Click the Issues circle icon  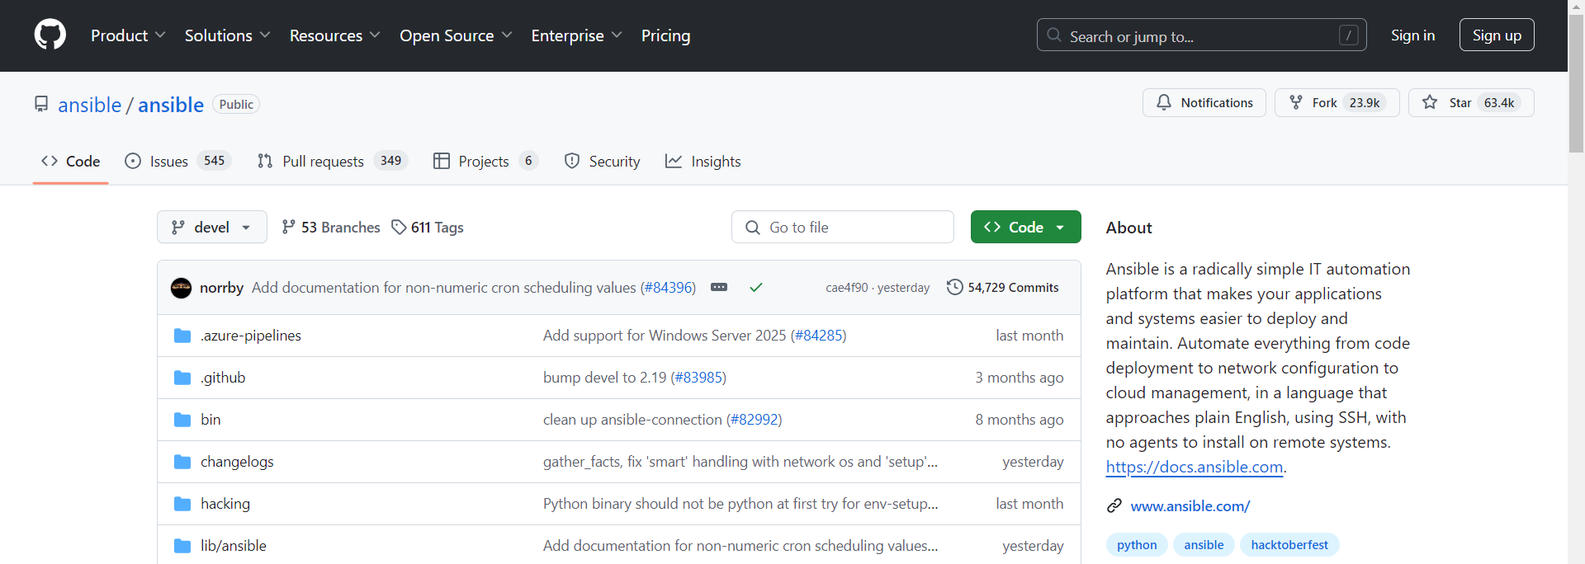click(x=133, y=161)
